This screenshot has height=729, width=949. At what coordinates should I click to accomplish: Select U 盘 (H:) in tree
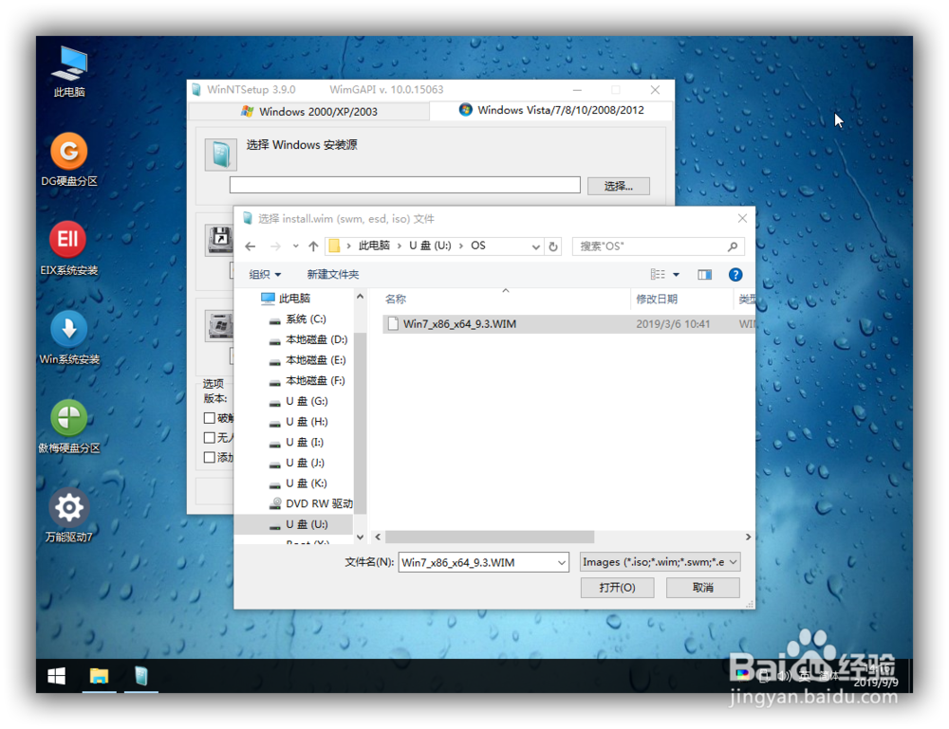coord(298,422)
